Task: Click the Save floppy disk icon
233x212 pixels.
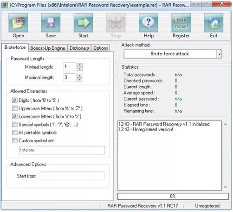Action: click(x=51, y=23)
